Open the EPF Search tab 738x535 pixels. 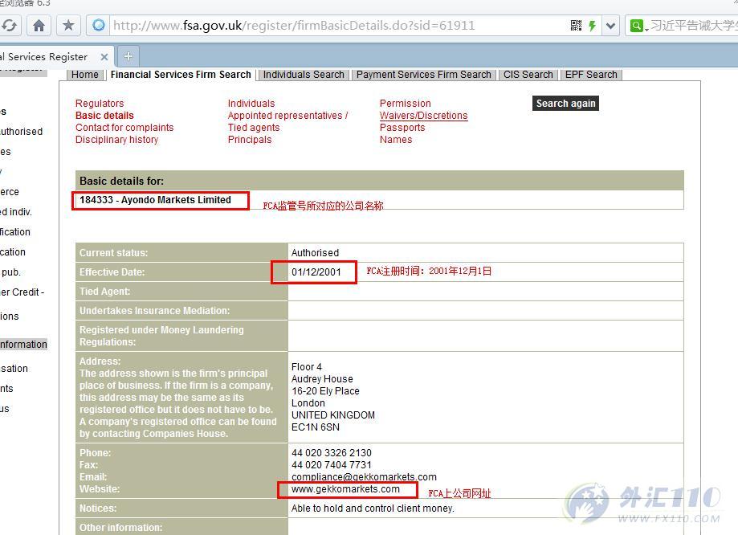(591, 75)
